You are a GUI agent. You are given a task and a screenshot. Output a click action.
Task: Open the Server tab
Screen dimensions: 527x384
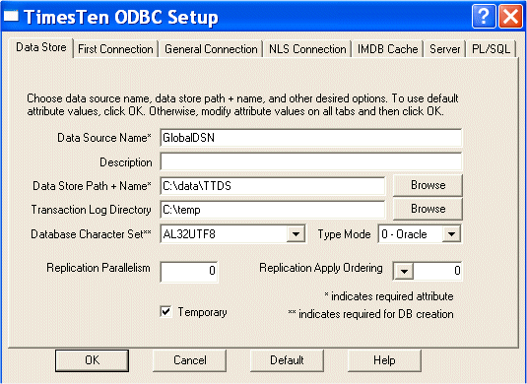(x=444, y=49)
